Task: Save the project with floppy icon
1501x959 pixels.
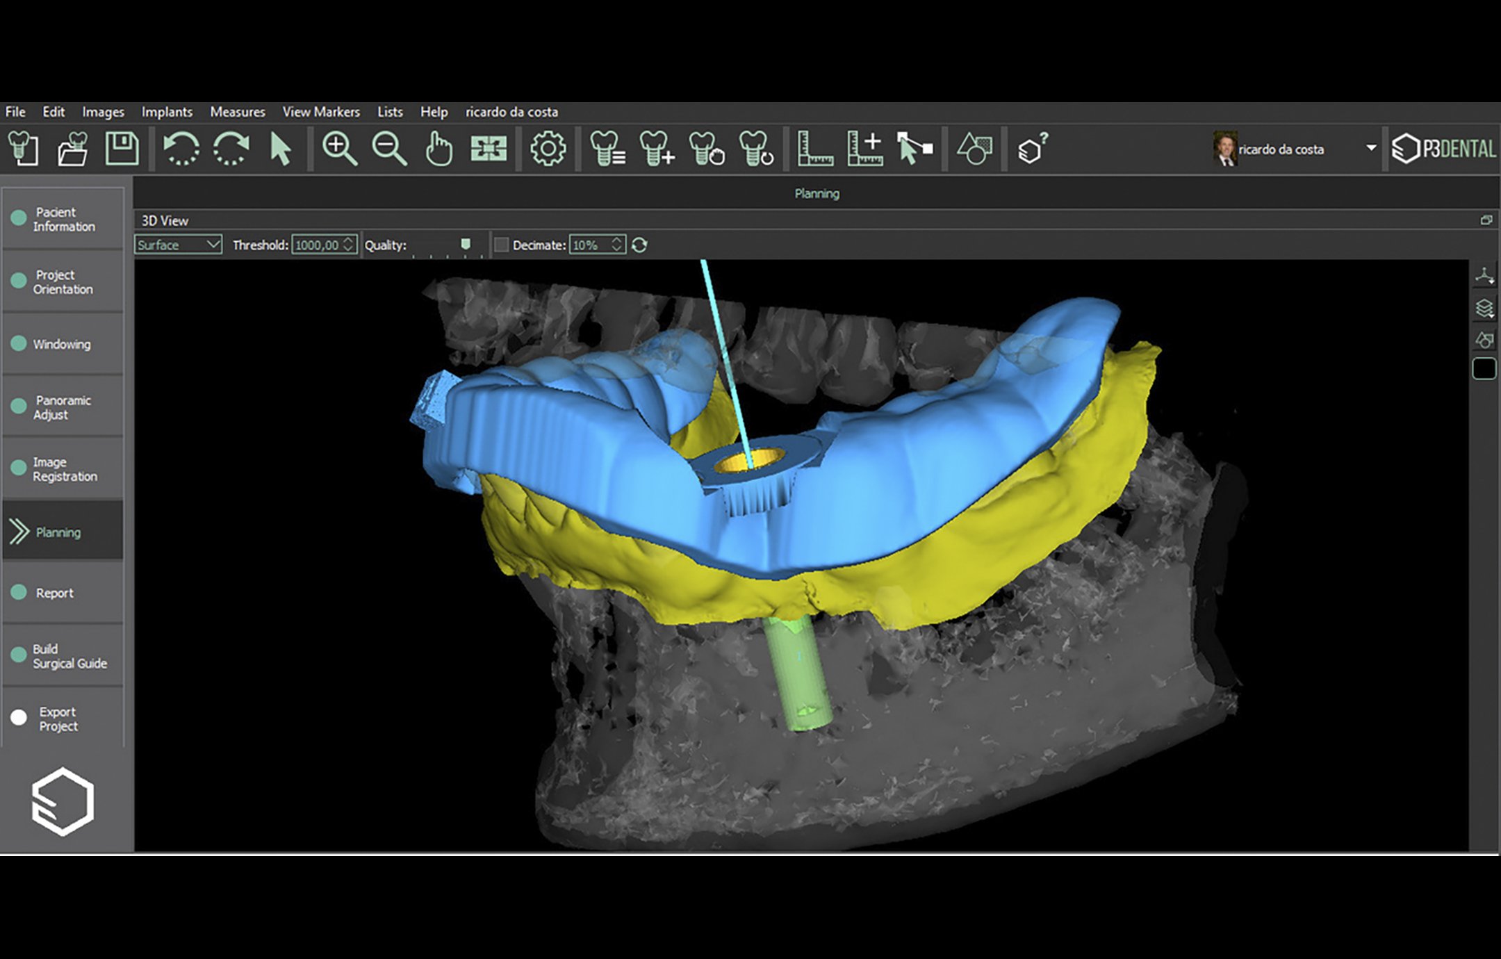Action: [122, 149]
